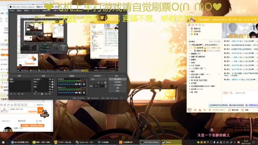
Task: Toggle visibility of 图像 source
Action: coord(50,87)
